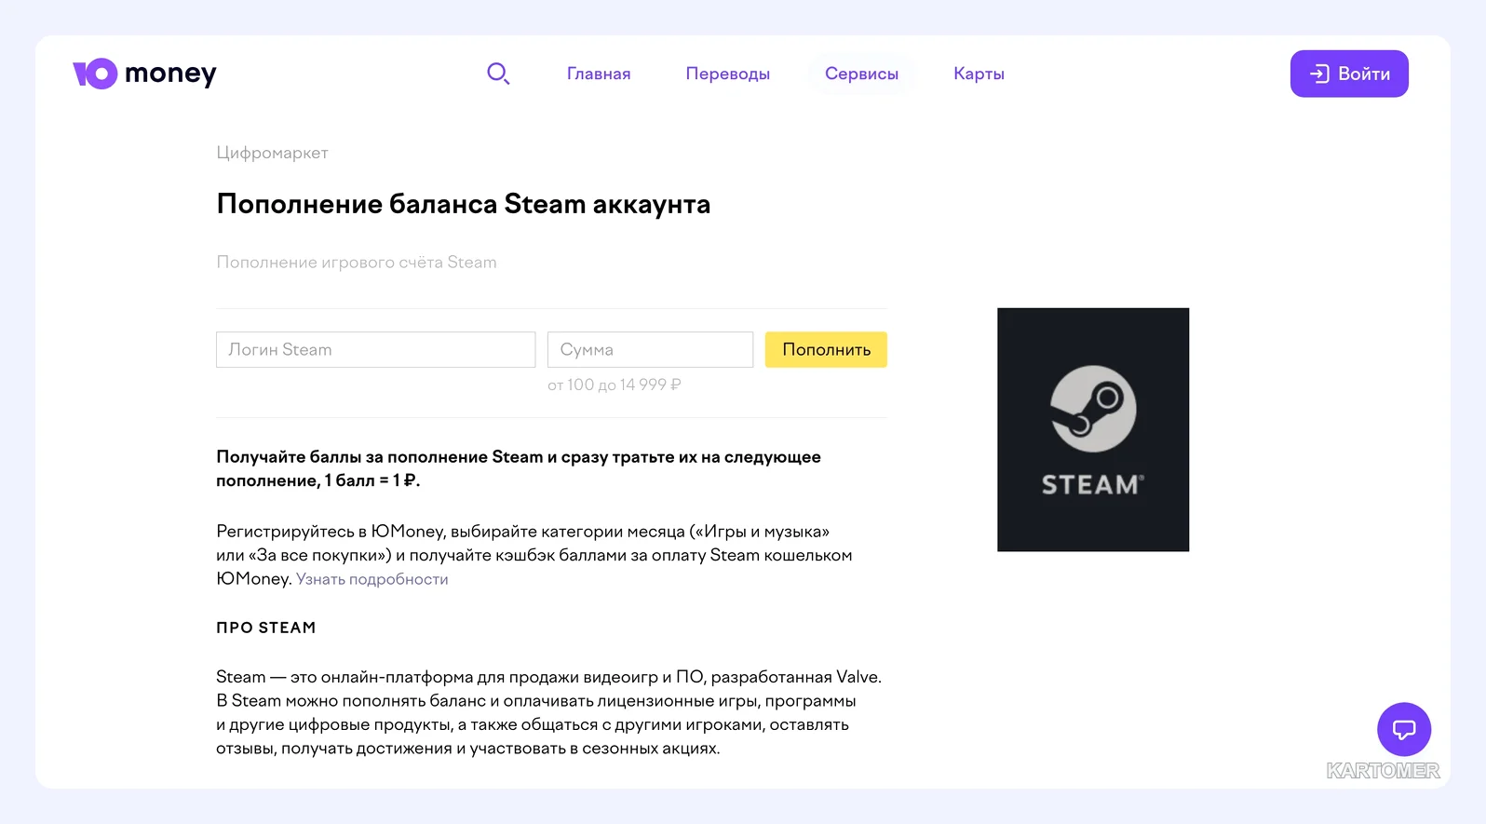
Task: Focus the Логин Steam input field
Action: [x=376, y=349]
